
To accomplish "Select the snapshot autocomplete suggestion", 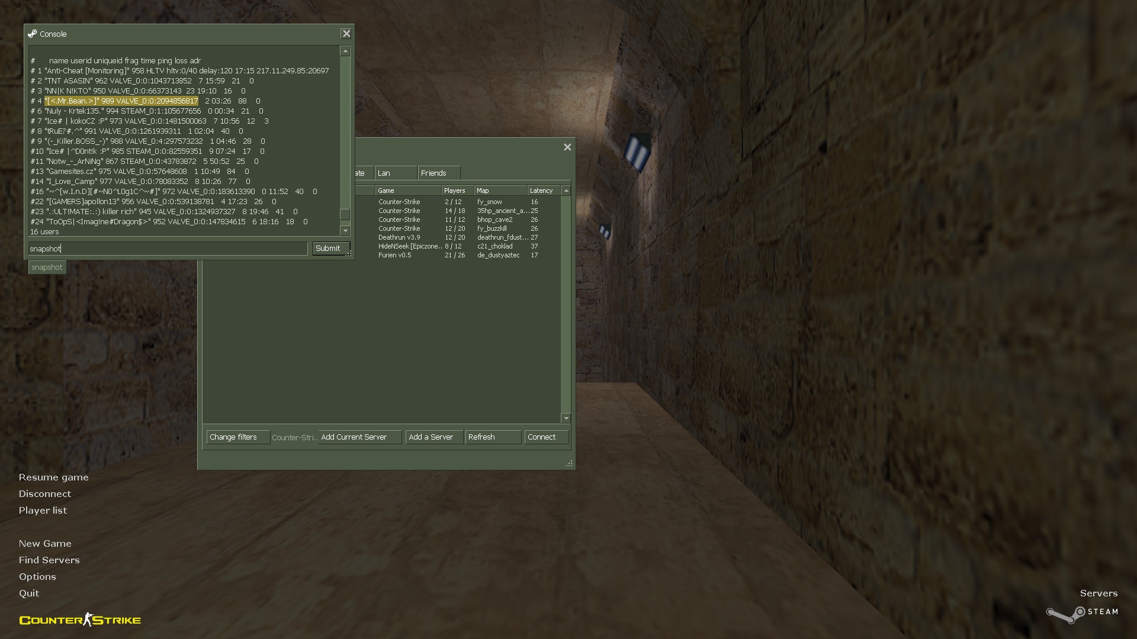I will [x=47, y=267].
